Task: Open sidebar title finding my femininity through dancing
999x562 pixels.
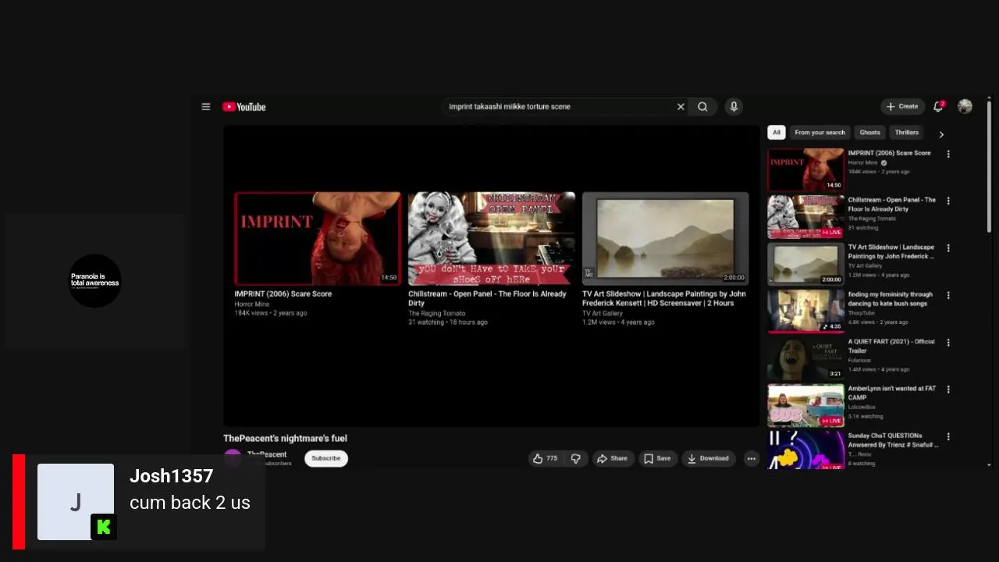Action: tap(891, 299)
